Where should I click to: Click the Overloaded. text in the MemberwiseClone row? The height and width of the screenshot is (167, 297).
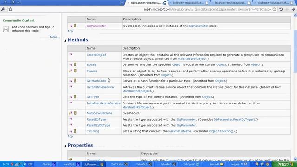click(x=131, y=113)
